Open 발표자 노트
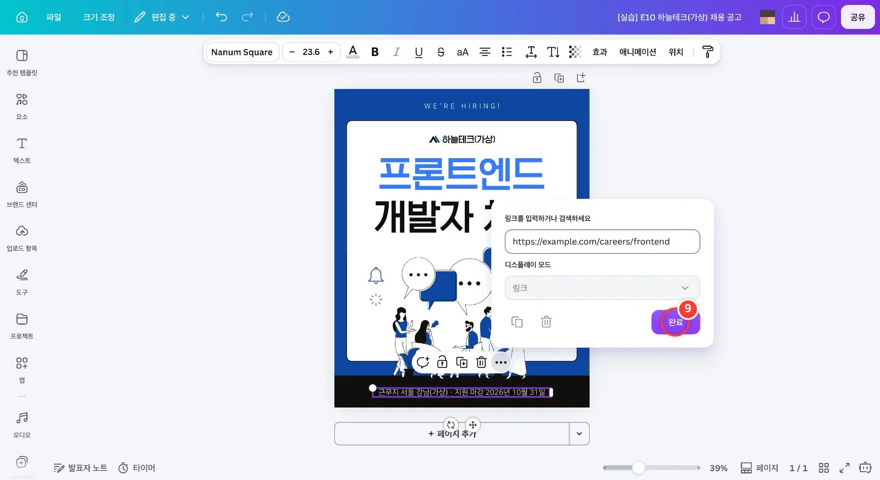Screen dimensions: 880x480 (80, 468)
